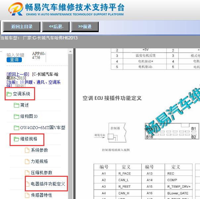Go back with the <<后退 button
Image resolution: width=200 pixels, height=199 pixels.
[56, 27]
